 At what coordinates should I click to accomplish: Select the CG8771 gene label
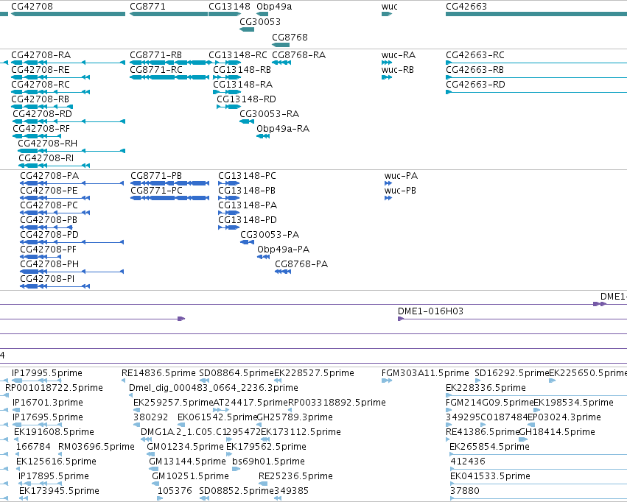tap(147, 7)
